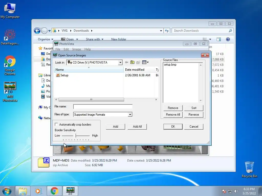Toggle Explorer preview pane icon
Screen dimensions: 262x196
pyautogui.click(x=219, y=39)
